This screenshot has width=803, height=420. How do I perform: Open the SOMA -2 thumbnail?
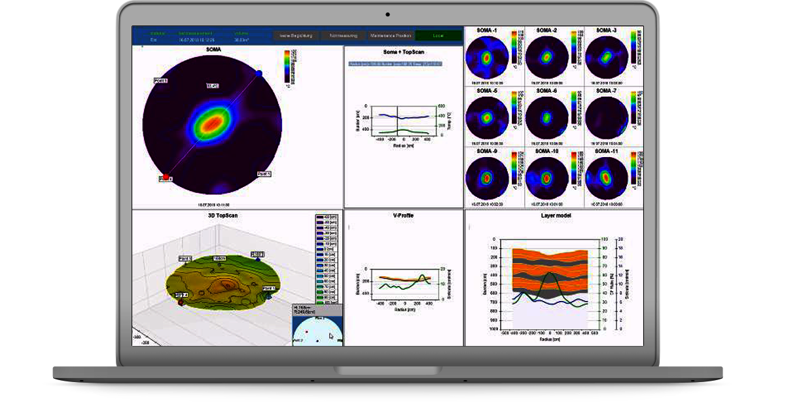(x=546, y=58)
